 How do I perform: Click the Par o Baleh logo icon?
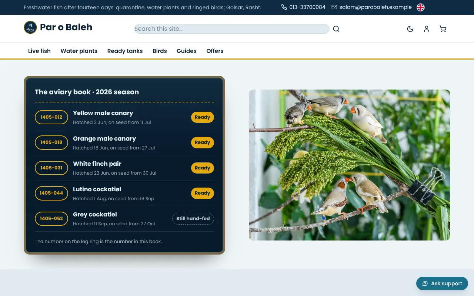pyautogui.click(x=30, y=27)
